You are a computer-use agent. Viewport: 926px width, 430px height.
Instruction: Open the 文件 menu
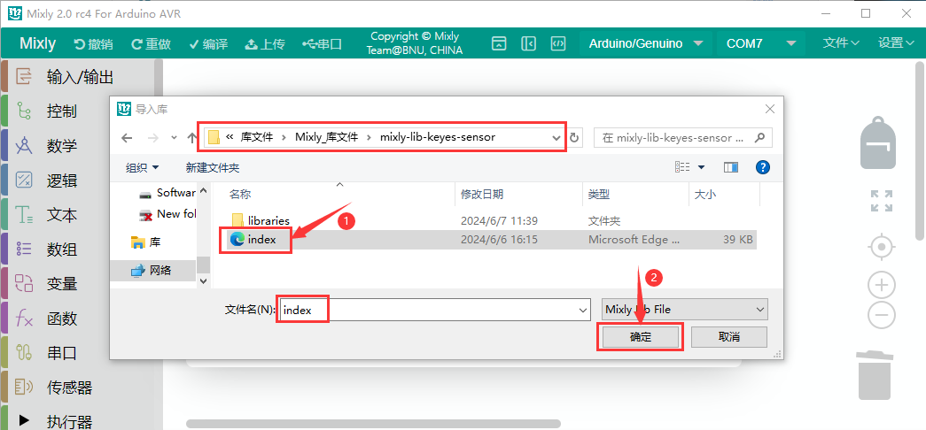click(841, 42)
